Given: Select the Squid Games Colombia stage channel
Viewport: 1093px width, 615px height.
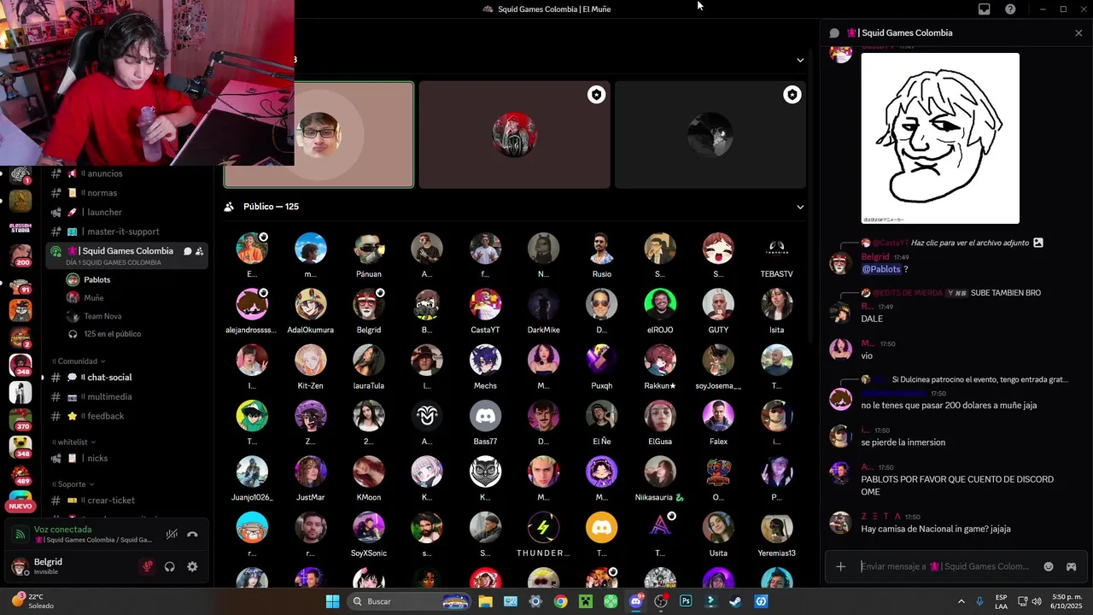Looking at the screenshot, I should (126, 255).
